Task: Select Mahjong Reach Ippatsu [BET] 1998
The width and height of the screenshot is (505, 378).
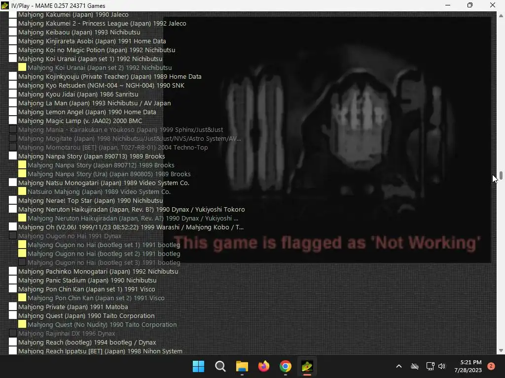Action: 100,351
